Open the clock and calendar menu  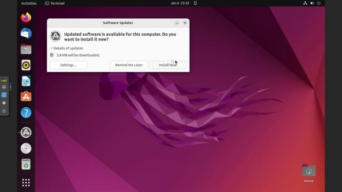[180, 3]
